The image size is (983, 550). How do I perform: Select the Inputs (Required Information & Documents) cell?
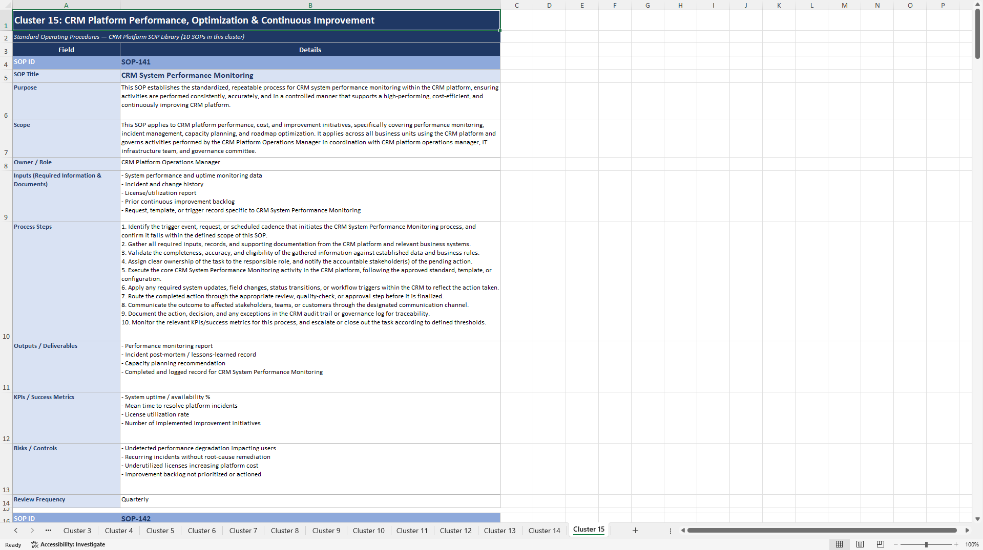[66, 196]
